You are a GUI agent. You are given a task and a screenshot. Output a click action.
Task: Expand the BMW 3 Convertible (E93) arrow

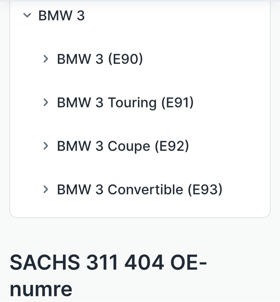pyautogui.click(x=45, y=189)
